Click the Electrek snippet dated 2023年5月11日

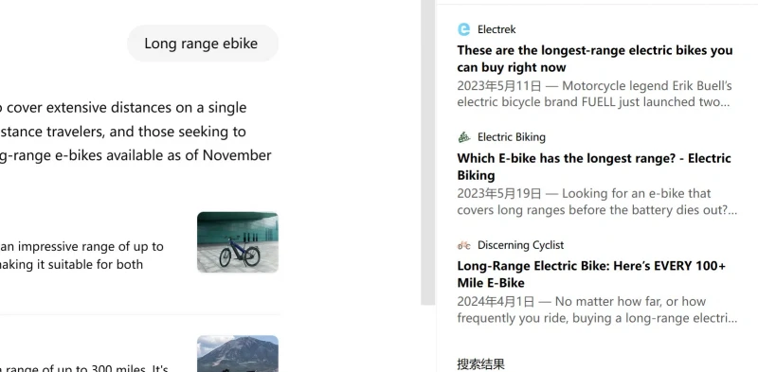point(595,94)
